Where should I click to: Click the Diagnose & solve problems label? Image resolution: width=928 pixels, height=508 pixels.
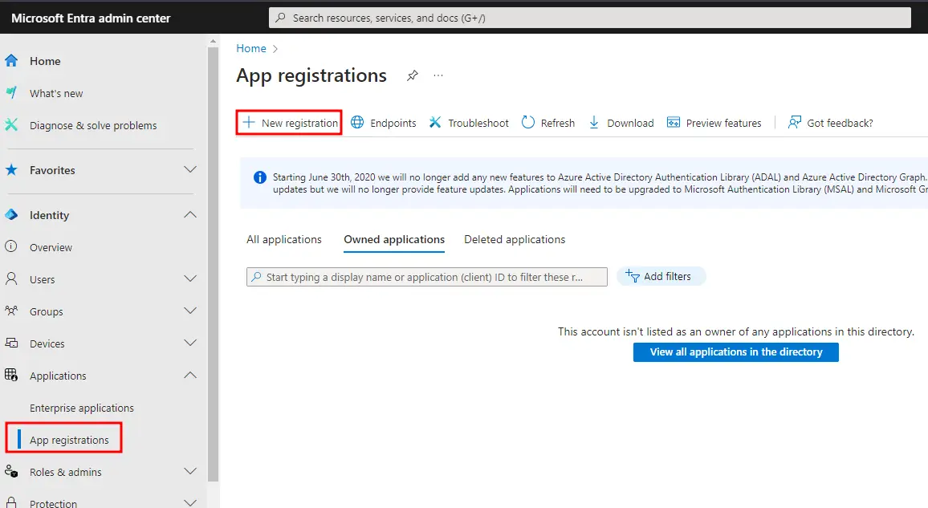pyautogui.click(x=93, y=125)
